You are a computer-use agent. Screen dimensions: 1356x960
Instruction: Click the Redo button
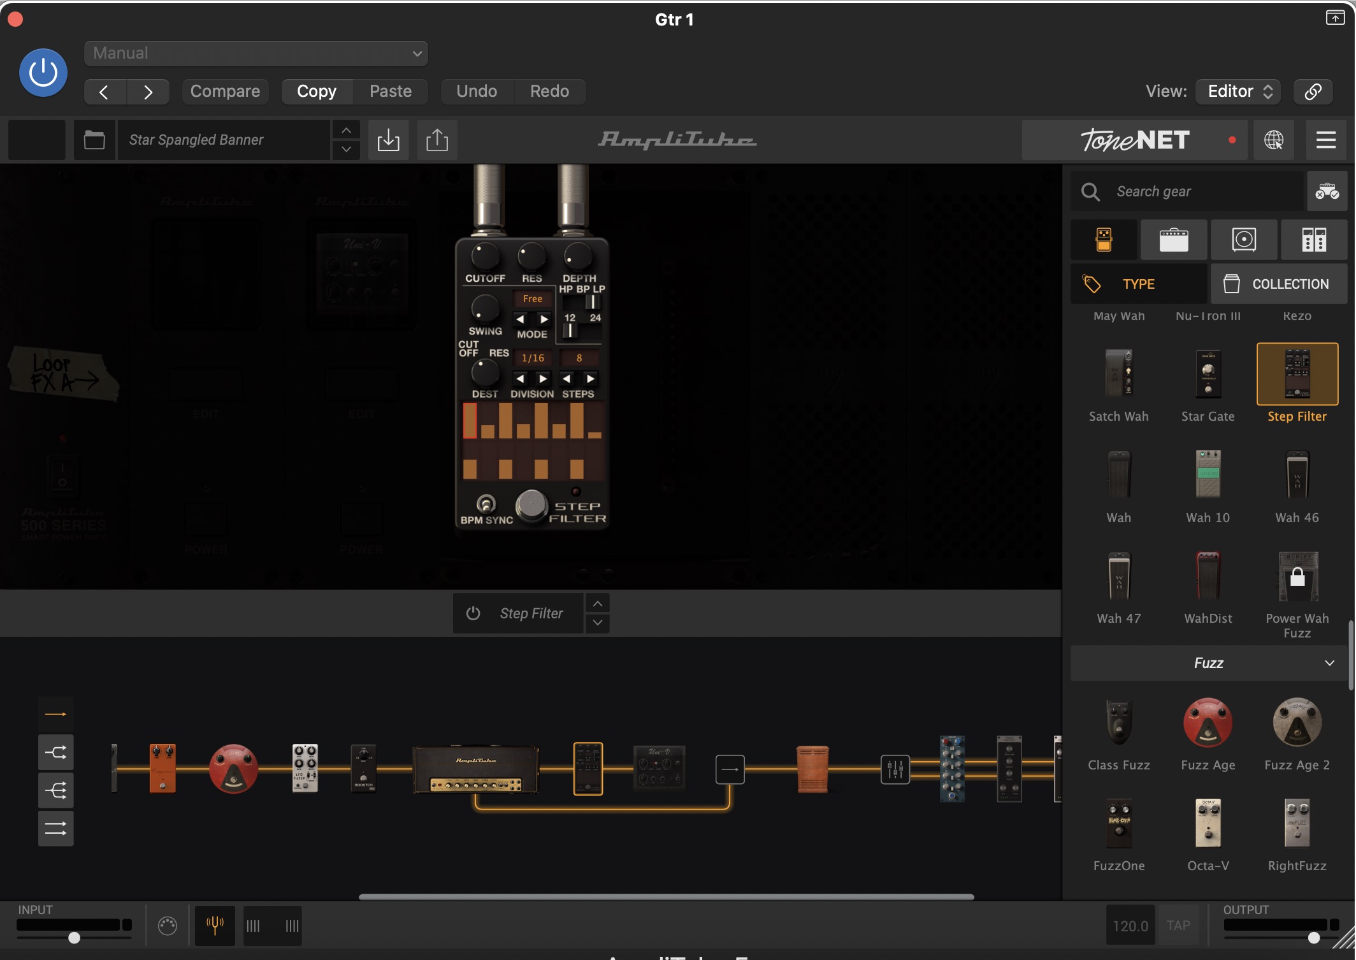point(549,92)
